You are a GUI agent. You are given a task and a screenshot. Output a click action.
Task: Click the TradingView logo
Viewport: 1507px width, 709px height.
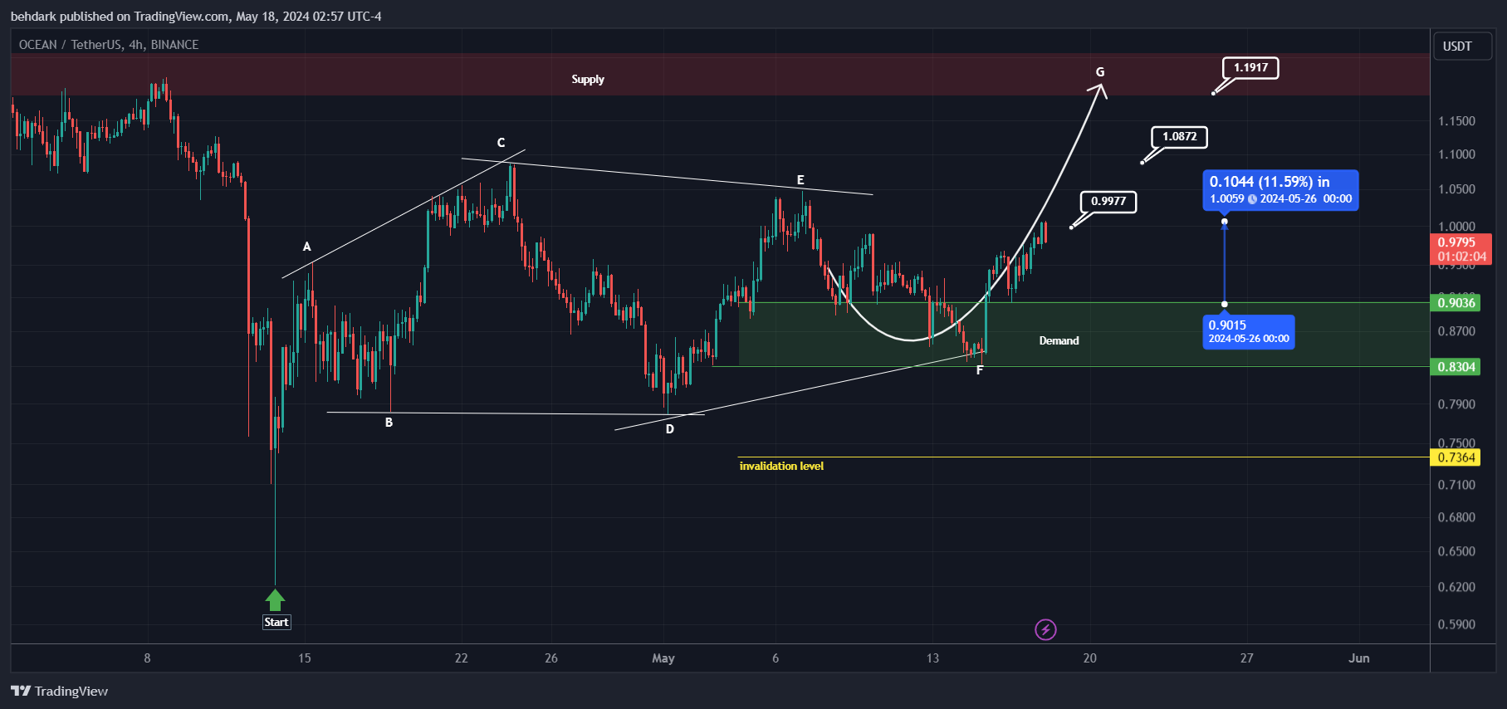click(60, 691)
